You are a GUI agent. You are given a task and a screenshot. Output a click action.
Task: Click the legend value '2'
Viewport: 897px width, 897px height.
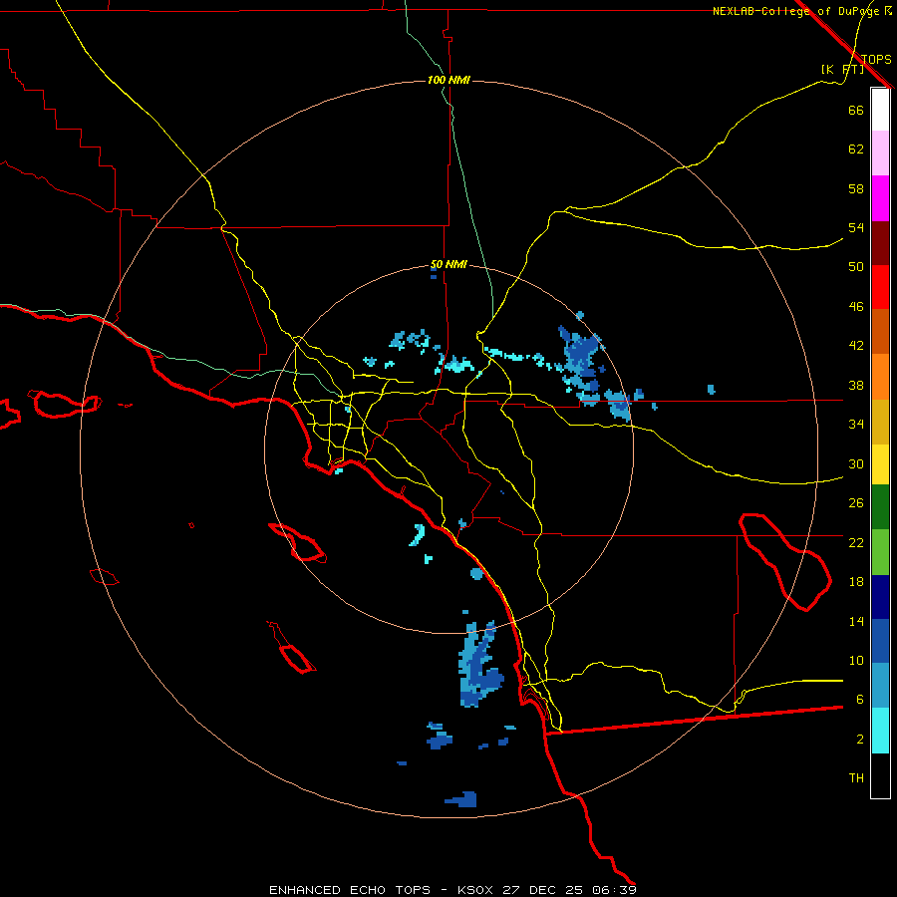pyautogui.click(x=860, y=740)
